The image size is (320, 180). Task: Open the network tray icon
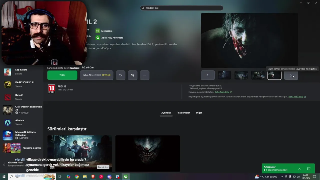point(294,177)
